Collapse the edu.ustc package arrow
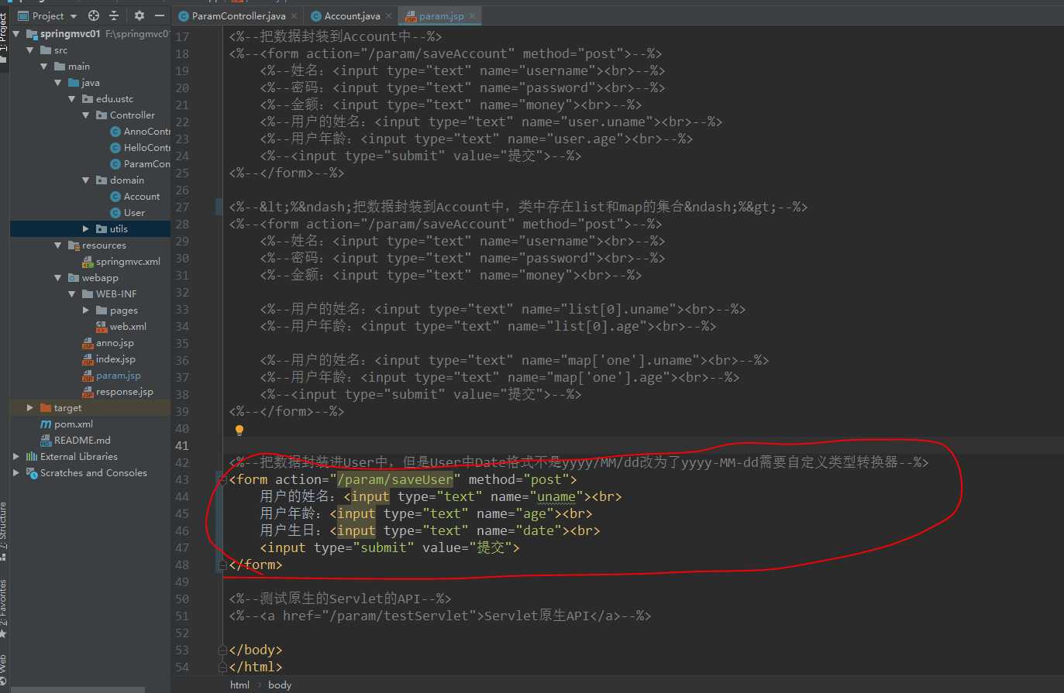Image resolution: width=1064 pixels, height=693 pixels. coord(72,99)
